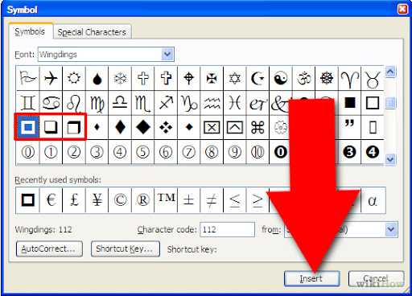This screenshot has width=412, height=296.
Task: Choose the lower-right shadowed box symbol
Action: [x=51, y=127]
